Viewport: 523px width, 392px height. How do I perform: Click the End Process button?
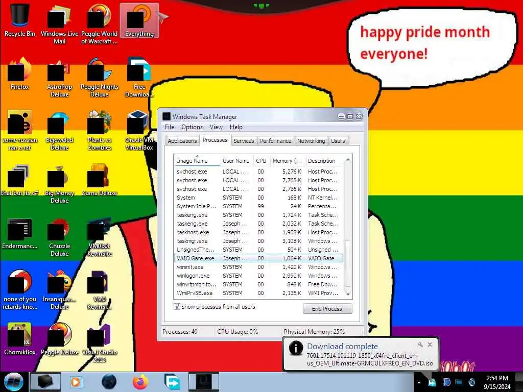click(x=327, y=309)
